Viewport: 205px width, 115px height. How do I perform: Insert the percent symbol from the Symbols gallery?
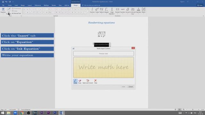point(50,12)
